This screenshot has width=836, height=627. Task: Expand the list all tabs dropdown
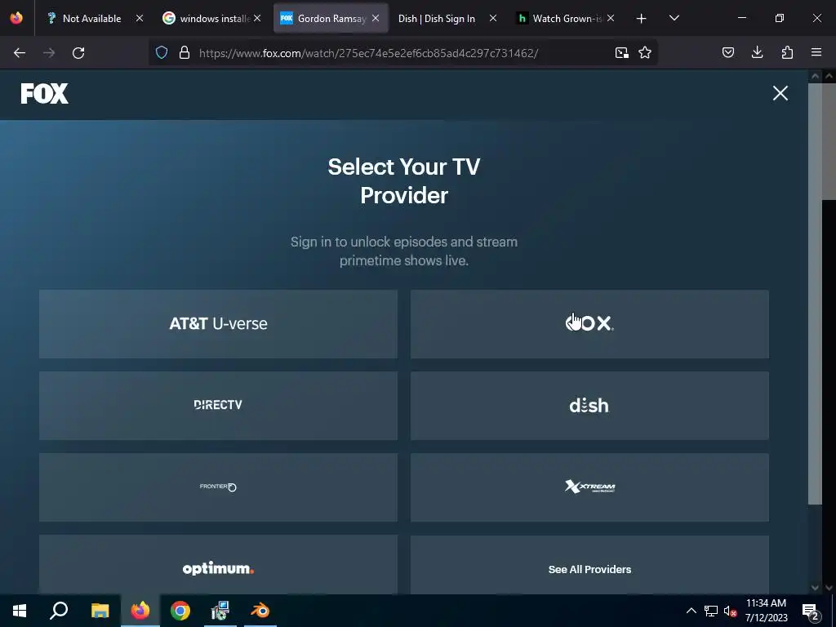click(x=674, y=19)
